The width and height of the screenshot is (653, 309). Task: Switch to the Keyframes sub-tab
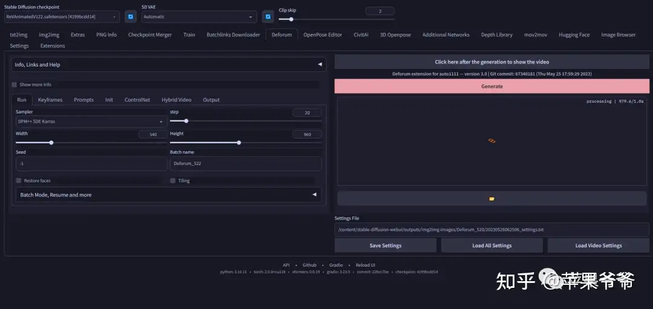(x=50, y=100)
